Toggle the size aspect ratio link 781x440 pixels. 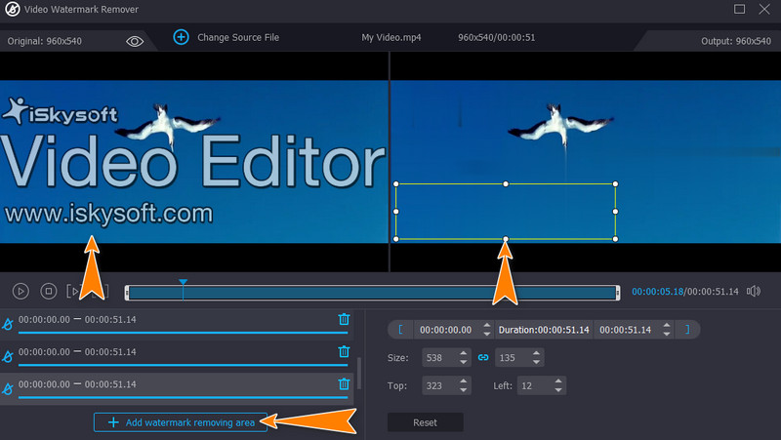(482, 358)
